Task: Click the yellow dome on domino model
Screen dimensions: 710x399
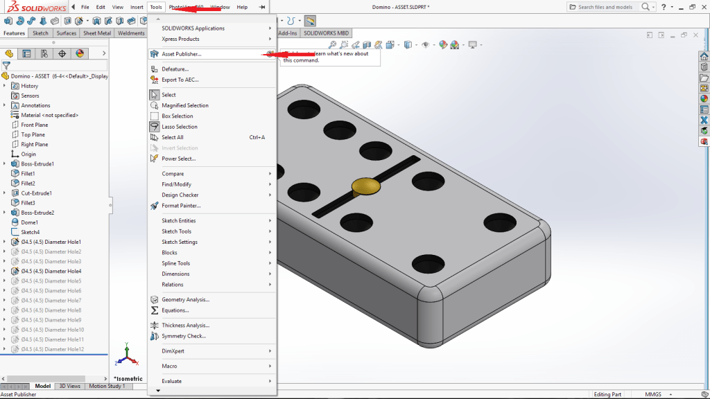Action: 365,186
